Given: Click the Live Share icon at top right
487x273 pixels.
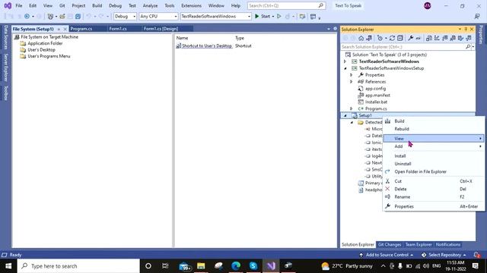Looking at the screenshot, I should click(477, 16).
